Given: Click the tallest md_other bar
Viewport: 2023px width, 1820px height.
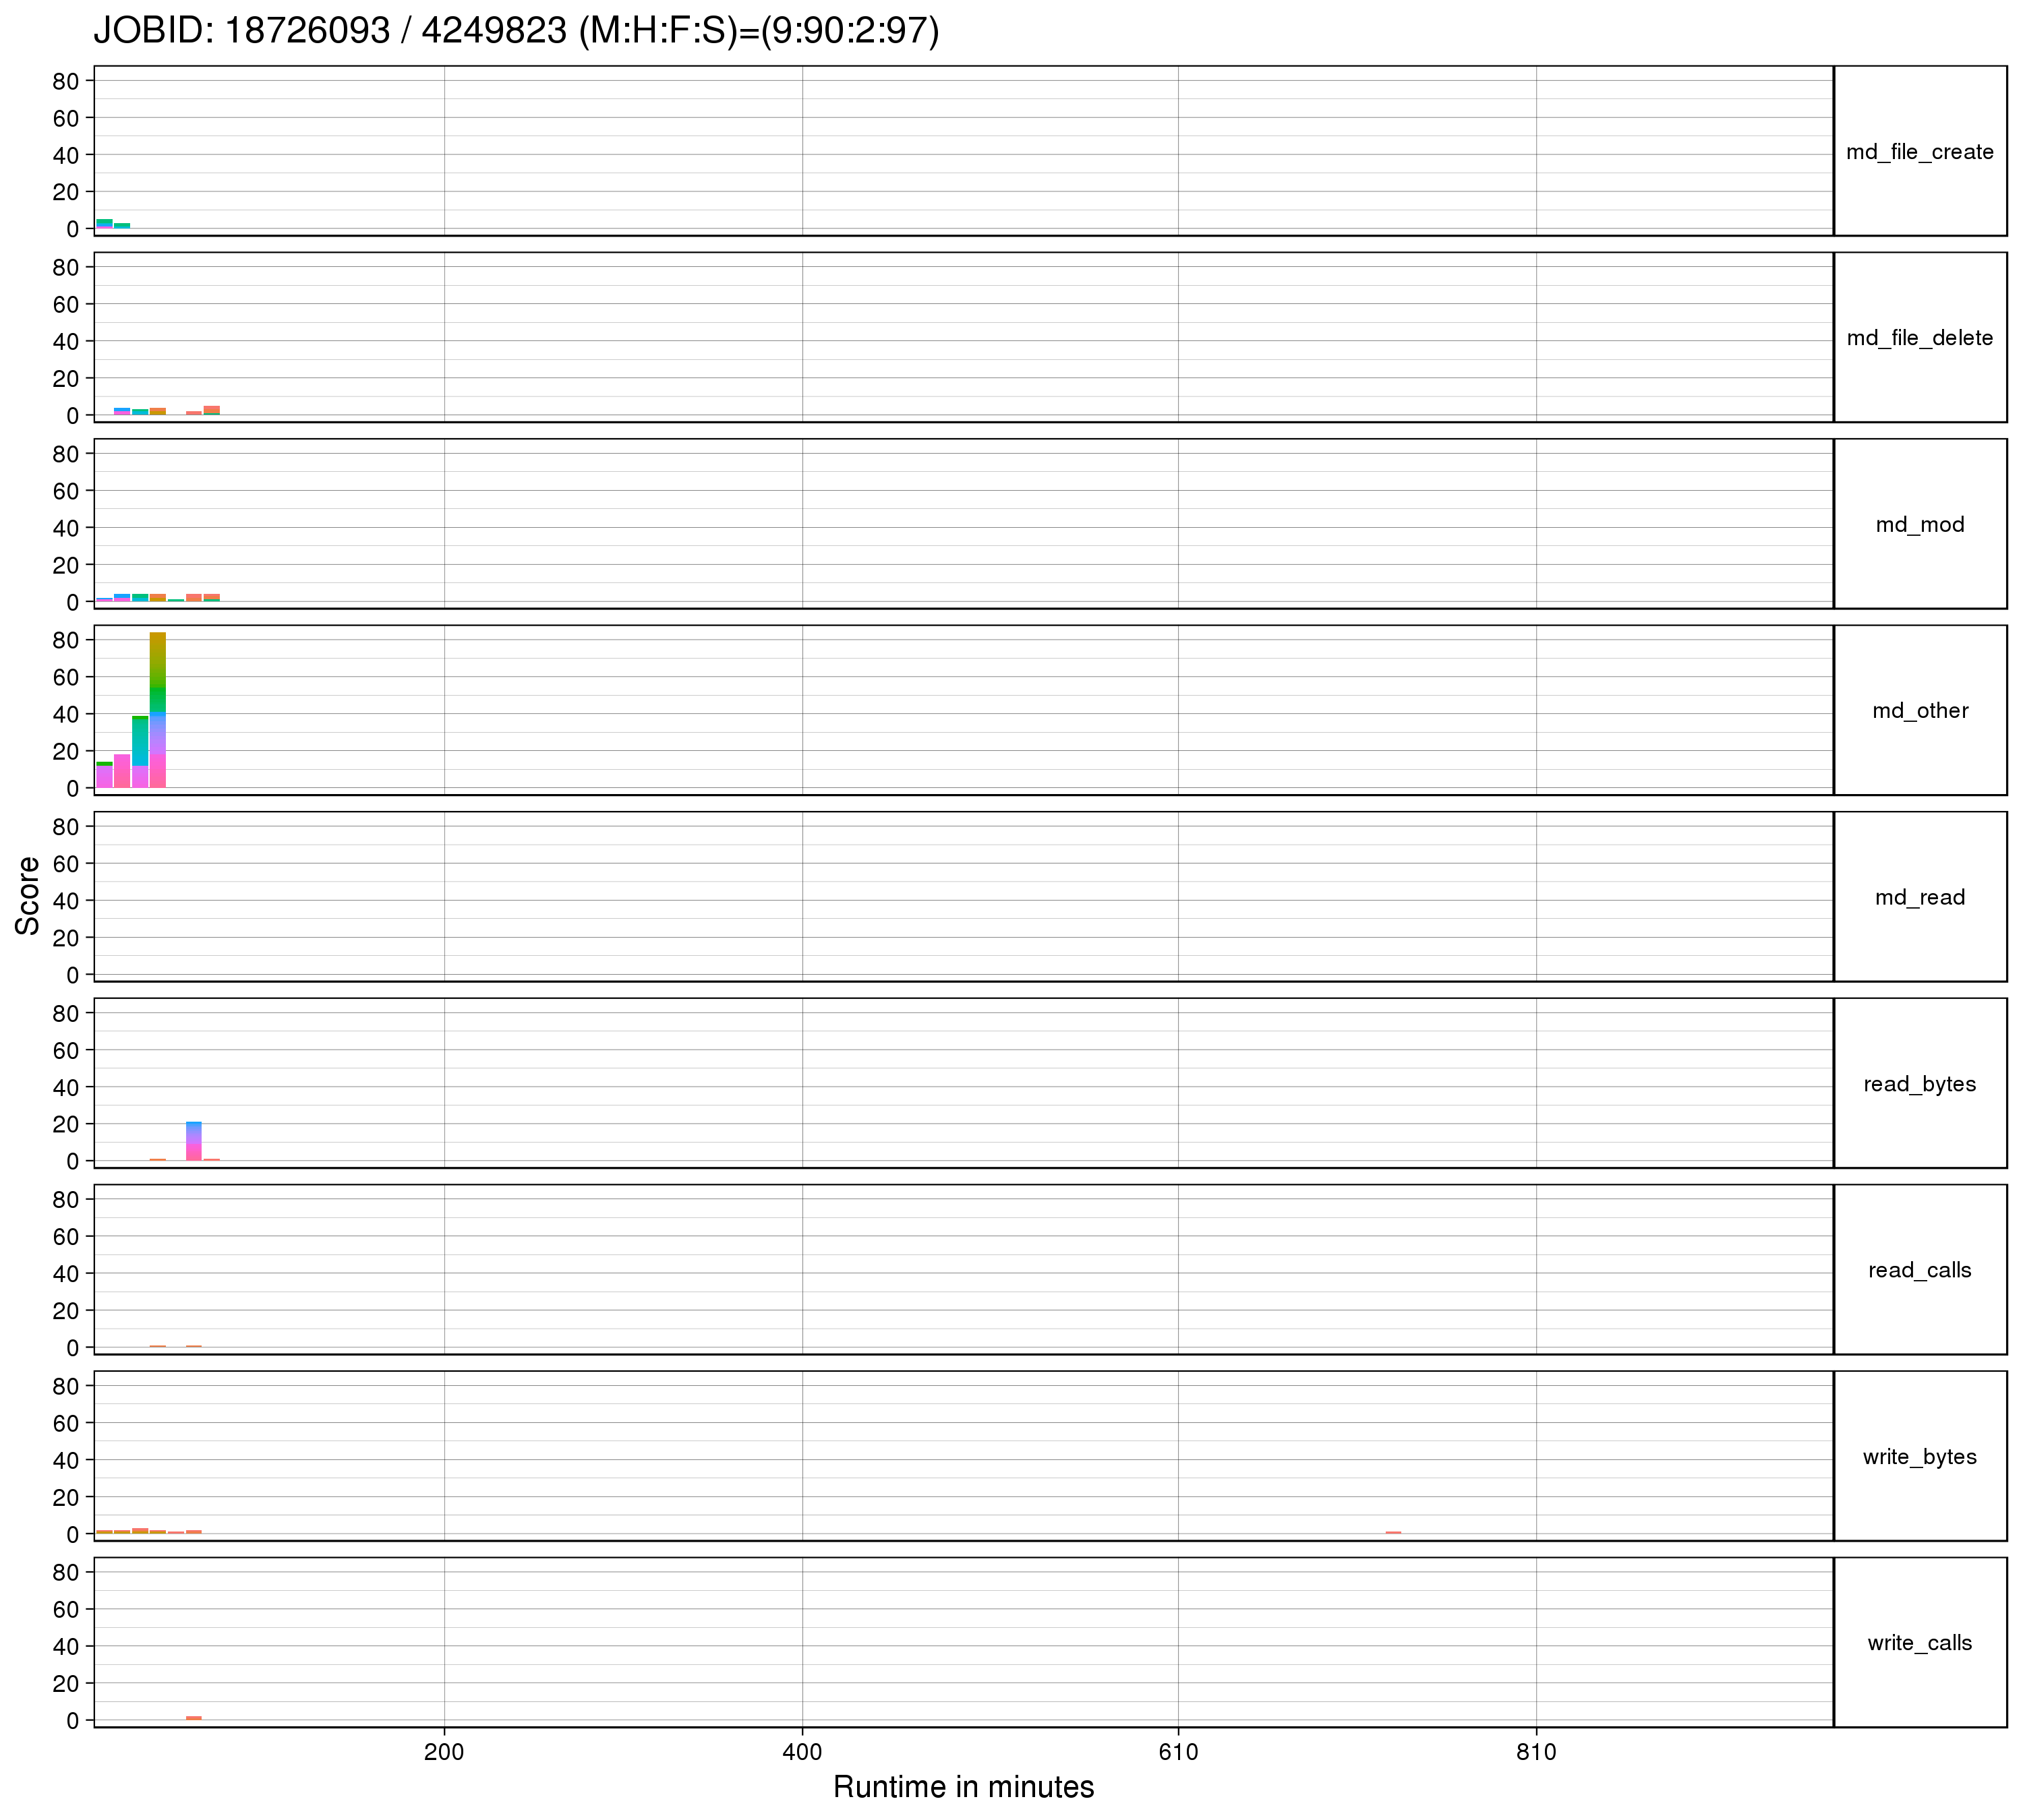Looking at the screenshot, I should [x=158, y=710].
